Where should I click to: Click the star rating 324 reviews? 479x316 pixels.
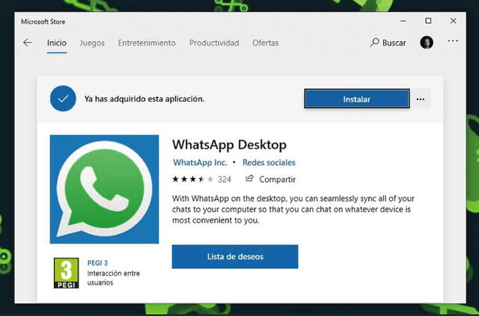pyautogui.click(x=201, y=179)
